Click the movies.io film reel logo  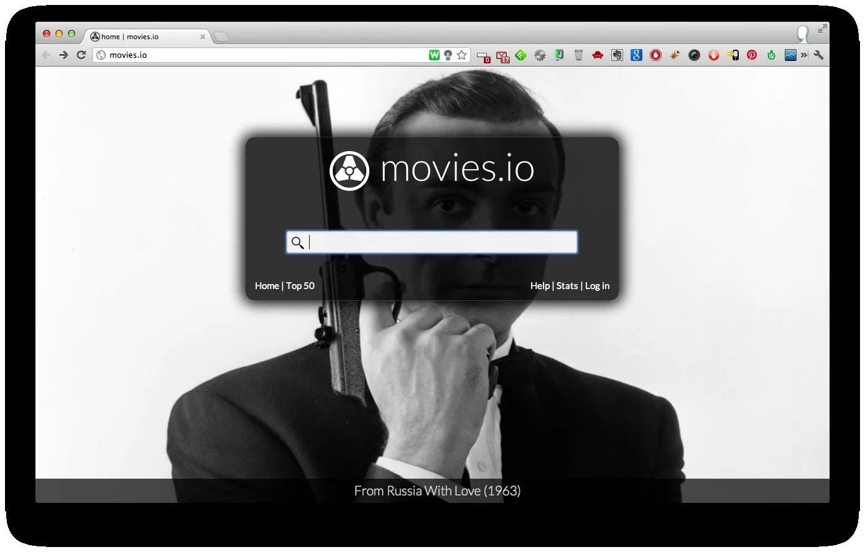click(x=349, y=170)
